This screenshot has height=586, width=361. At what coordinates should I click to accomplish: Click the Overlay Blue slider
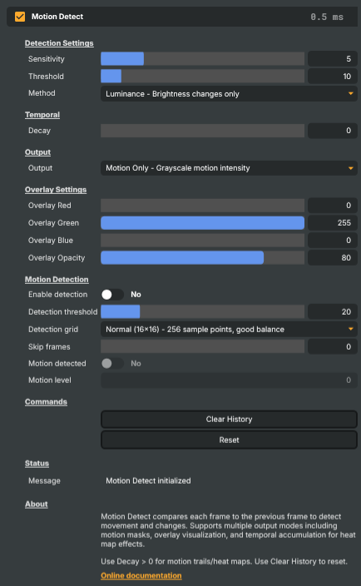[x=202, y=241]
